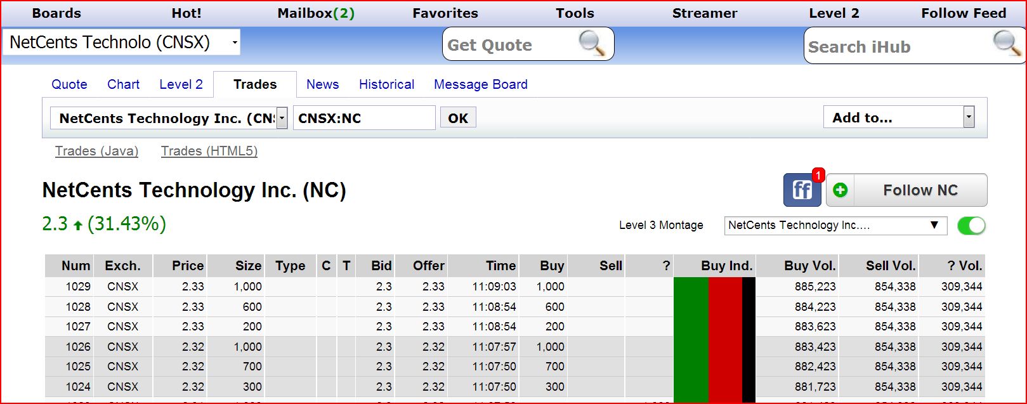Open the Follow Feed menu item
The width and height of the screenshot is (1027, 404).
tap(964, 13)
